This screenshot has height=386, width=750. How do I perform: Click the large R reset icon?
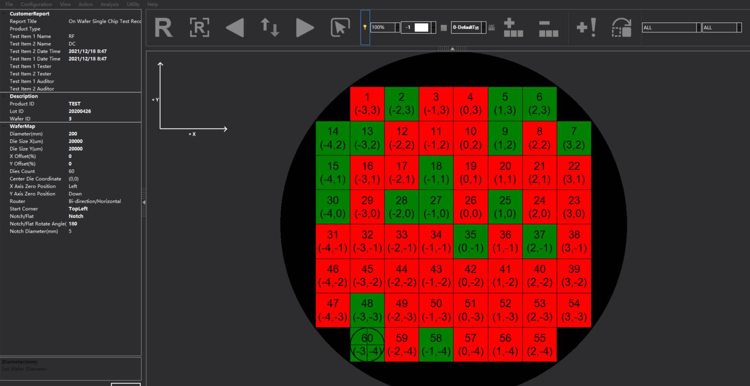[164, 27]
